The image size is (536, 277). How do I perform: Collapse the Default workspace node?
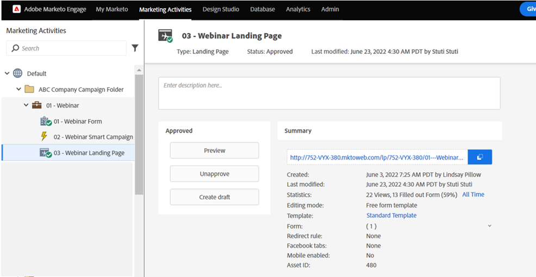tap(7, 73)
